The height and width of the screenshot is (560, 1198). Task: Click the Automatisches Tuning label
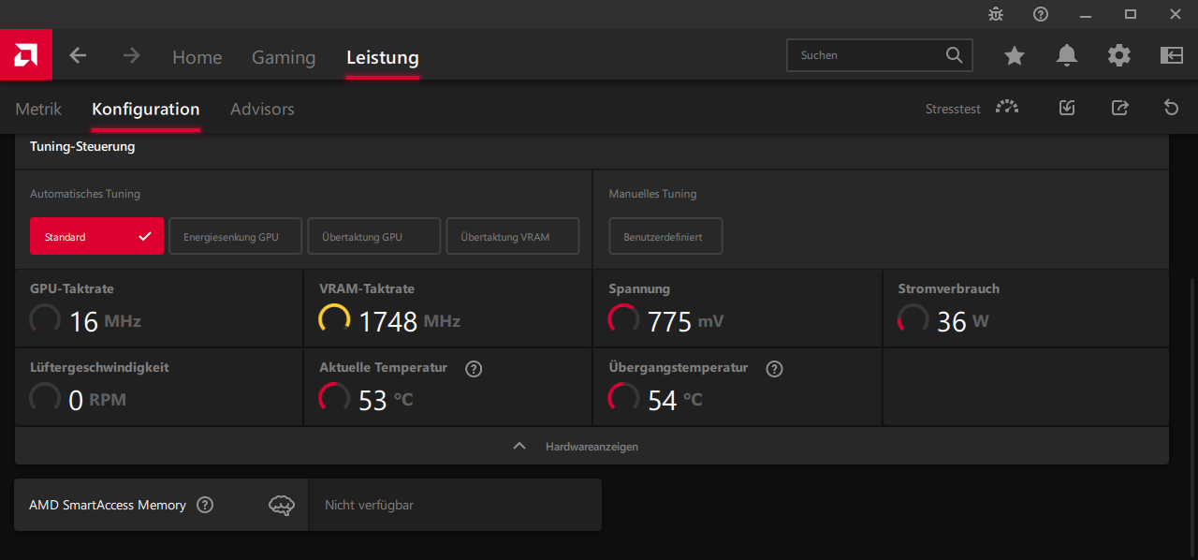[85, 194]
